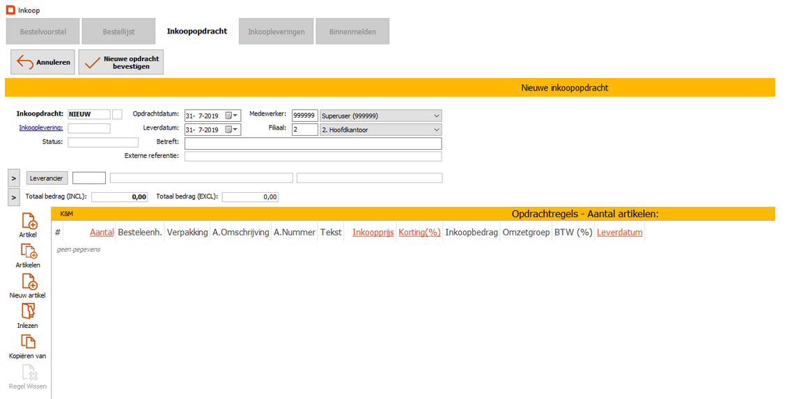The width and height of the screenshot is (787, 399).
Task: Switch to the Inkoopleveringen tab
Action: [x=276, y=31]
